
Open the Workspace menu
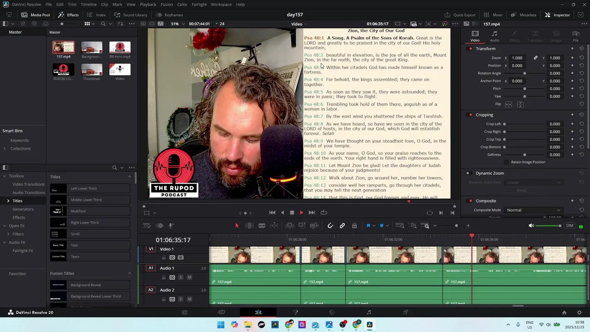click(221, 4)
